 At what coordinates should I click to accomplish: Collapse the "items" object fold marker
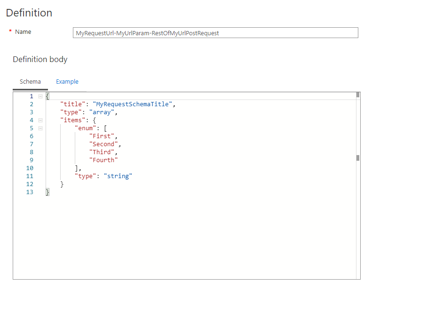point(40,120)
